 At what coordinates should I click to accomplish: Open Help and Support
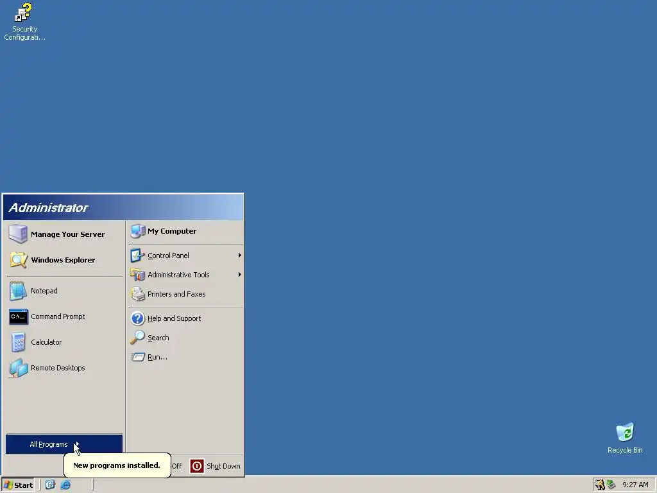185,318
